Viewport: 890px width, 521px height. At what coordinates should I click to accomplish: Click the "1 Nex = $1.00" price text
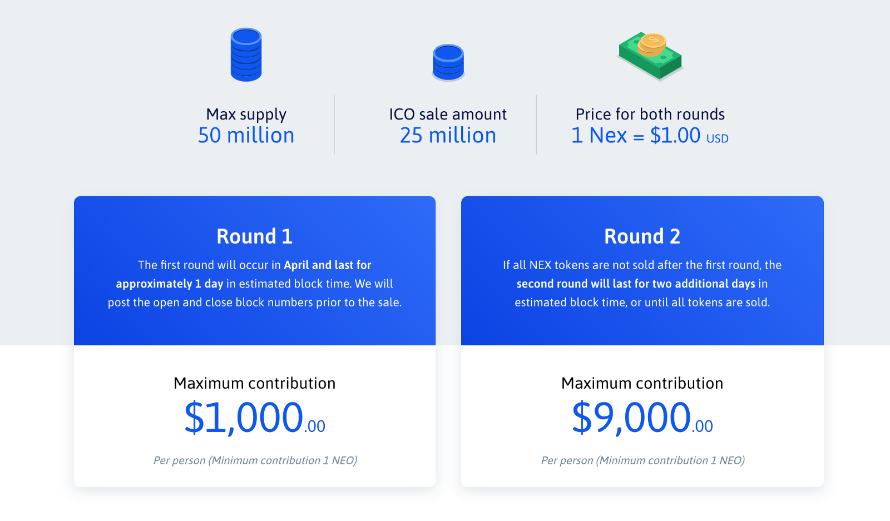(636, 136)
